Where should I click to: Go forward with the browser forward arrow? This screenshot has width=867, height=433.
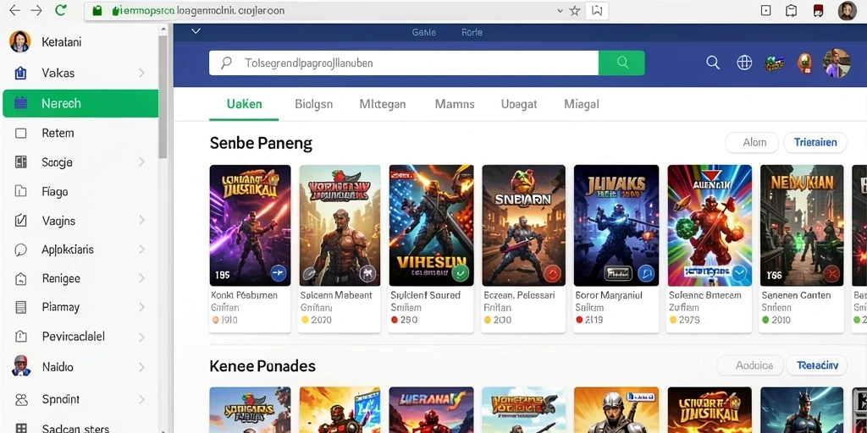pos(36,10)
